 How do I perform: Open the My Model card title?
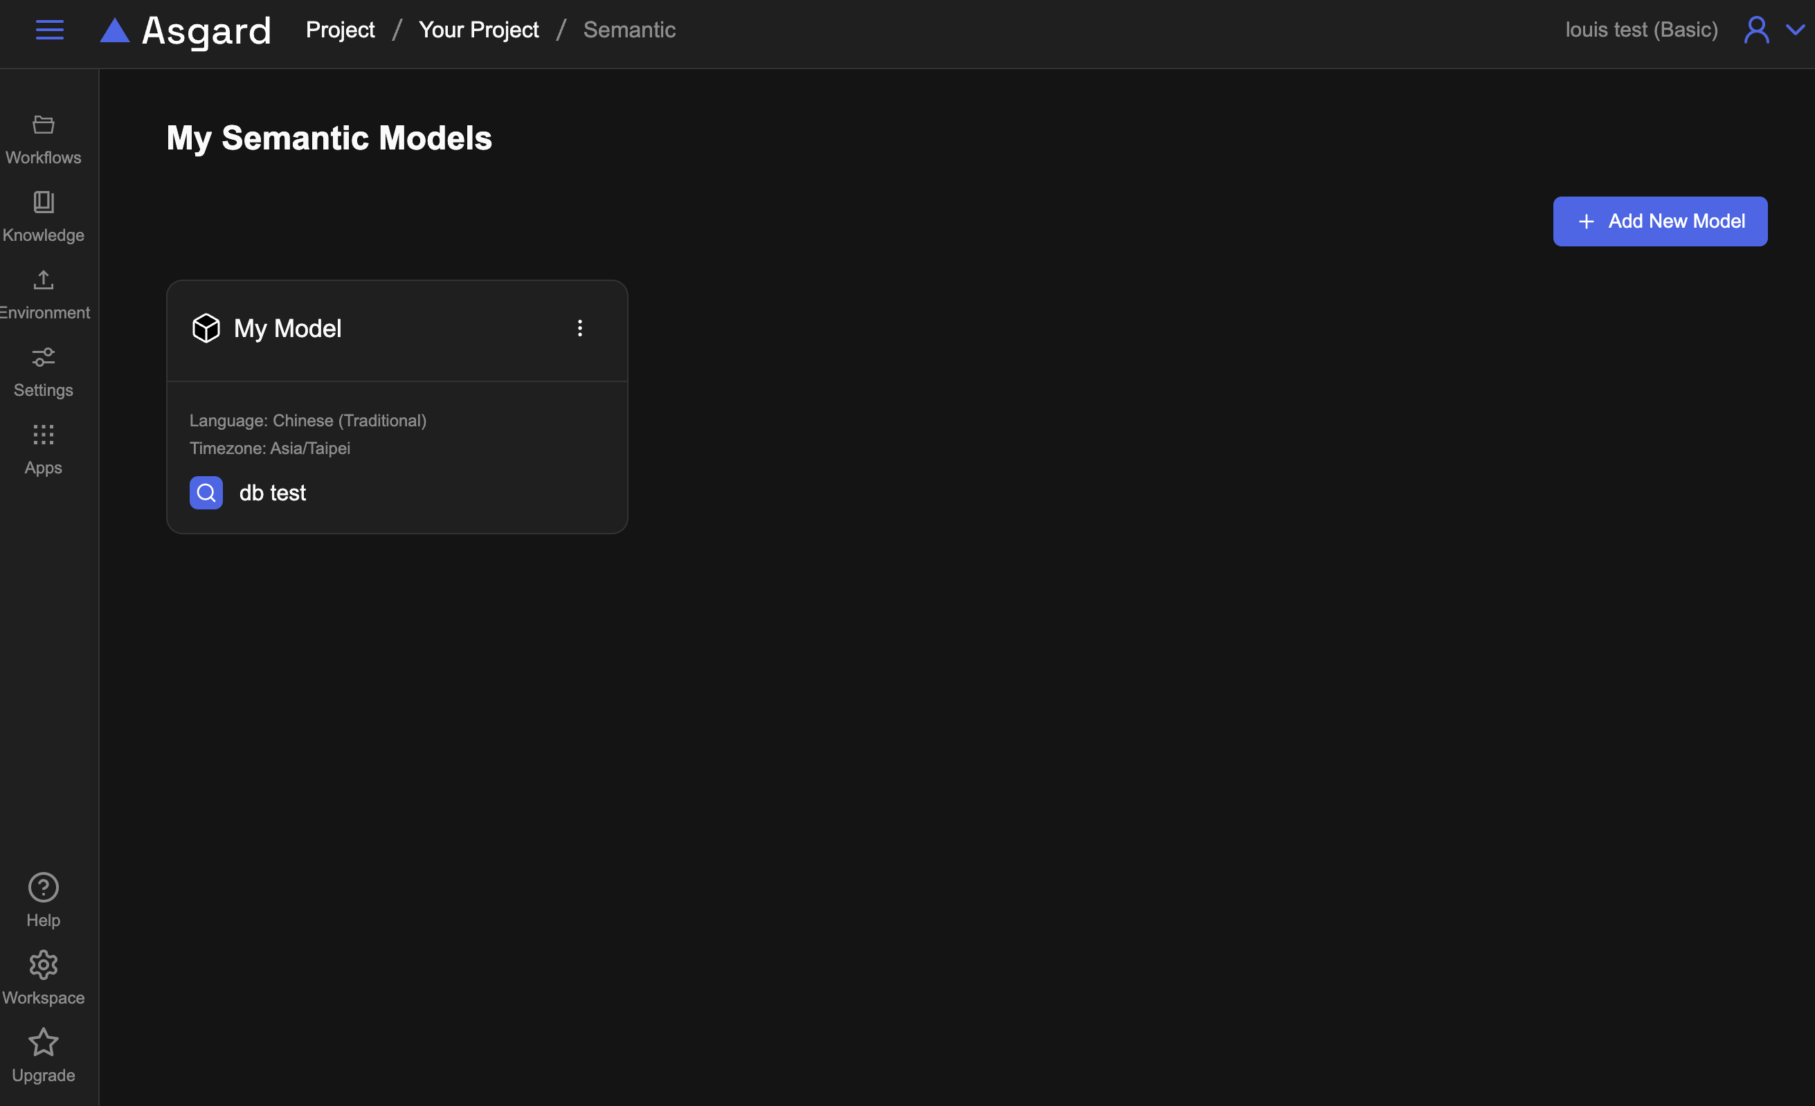point(287,329)
